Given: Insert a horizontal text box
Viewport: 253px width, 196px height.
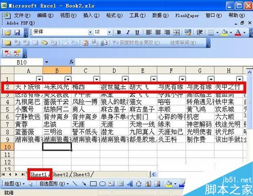Looking at the screenshot, I should click(111, 183).
